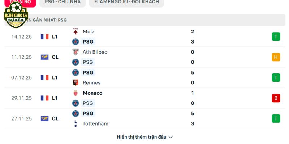
Task: Click the Tottenham club crest icon
Action: click(76, 123)
